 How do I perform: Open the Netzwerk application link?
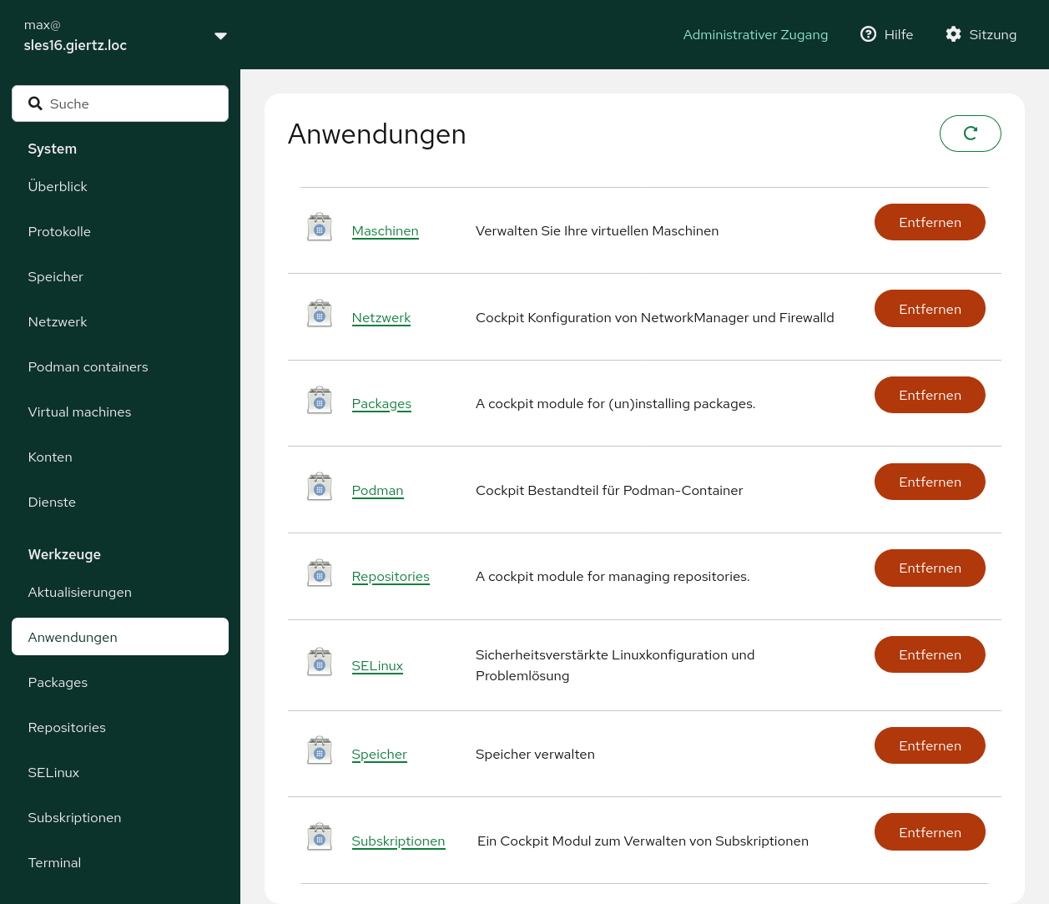381,317
